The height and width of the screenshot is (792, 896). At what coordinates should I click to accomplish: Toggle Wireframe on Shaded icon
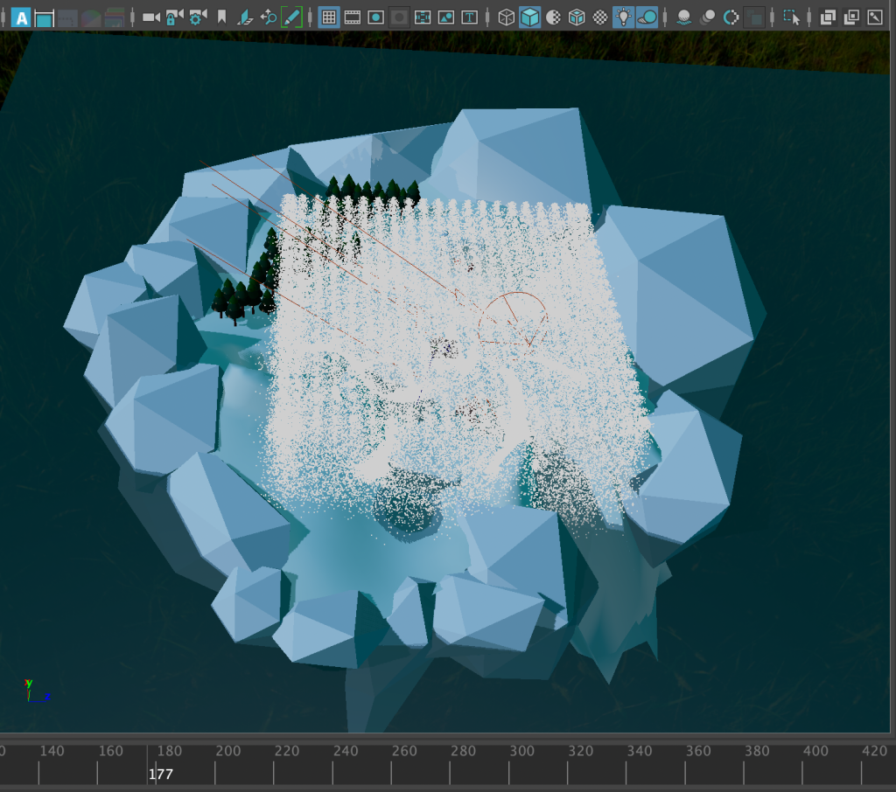pyautogui.click(x=577, y=17)
